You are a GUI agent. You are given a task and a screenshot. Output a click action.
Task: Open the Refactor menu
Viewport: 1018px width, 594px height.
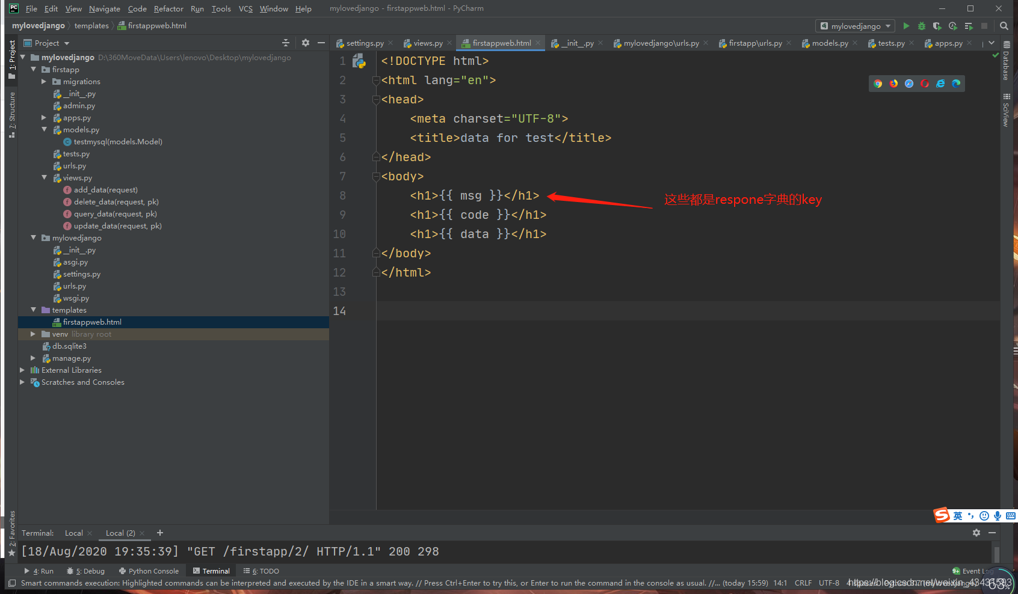pos(168,8)
